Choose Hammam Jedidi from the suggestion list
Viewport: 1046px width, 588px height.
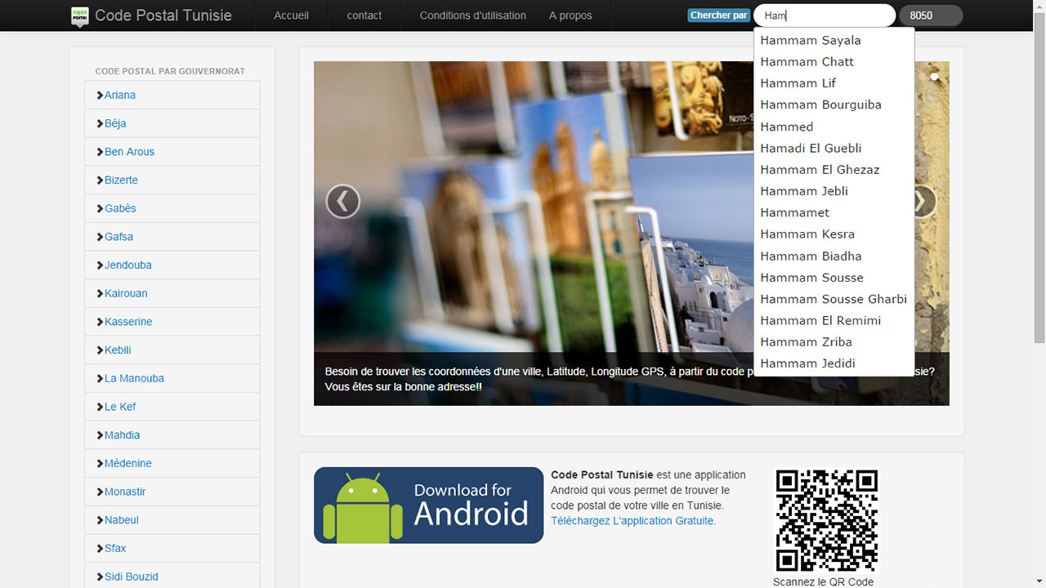[x=807, y=363]
